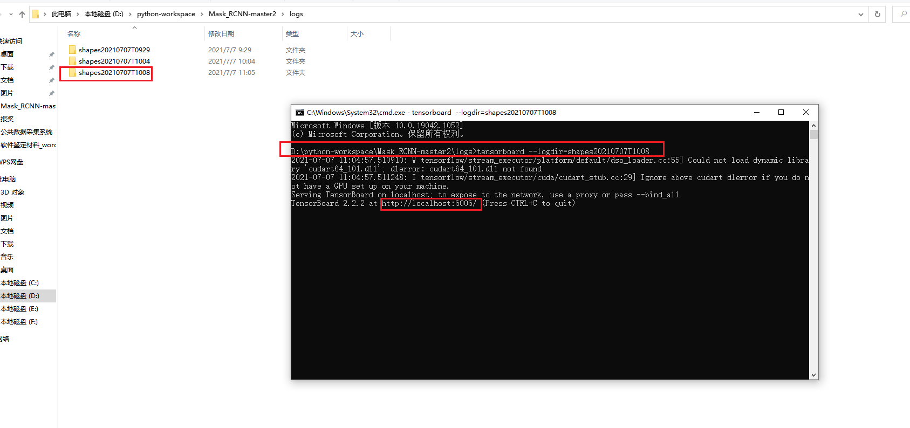The width and height of the screenshot is (910, 428).
Task: Select 本地磁盘 (E:) in sidebar
Action: point(19,309)
